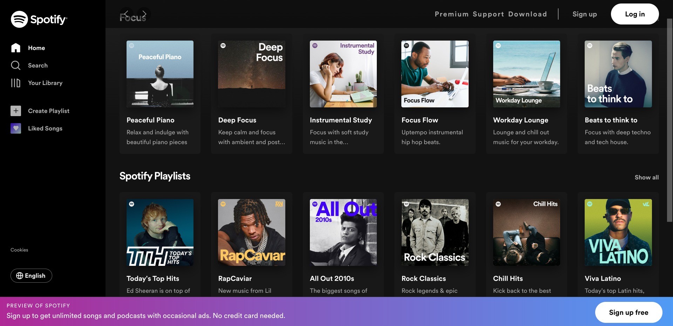Click the Peaceful Piano title text
The image size is (673, 326).
coord(150,120)
